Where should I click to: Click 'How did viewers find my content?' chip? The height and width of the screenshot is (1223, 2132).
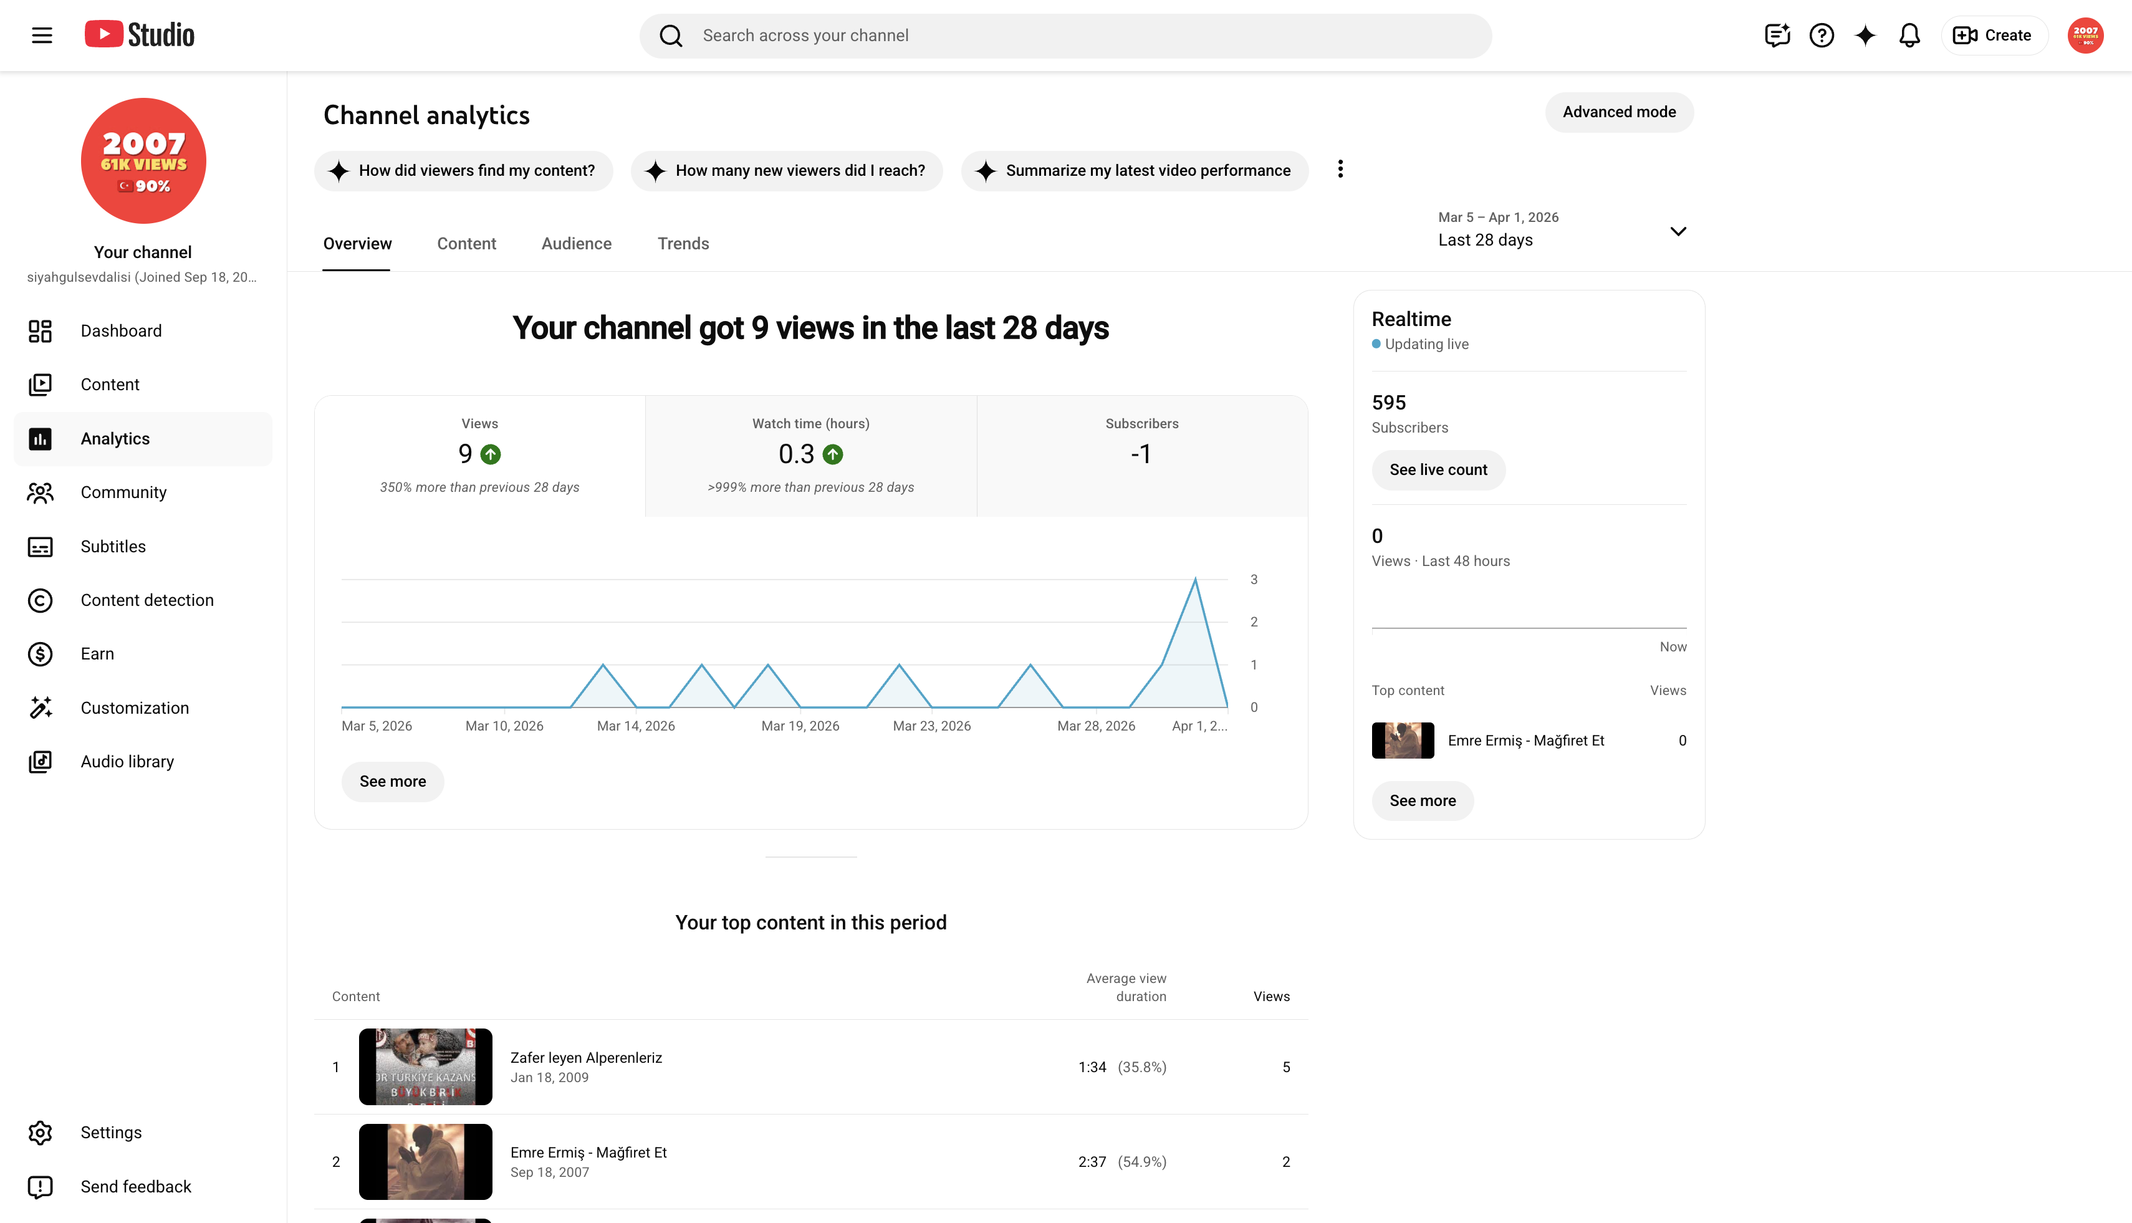tap(464, 171)
